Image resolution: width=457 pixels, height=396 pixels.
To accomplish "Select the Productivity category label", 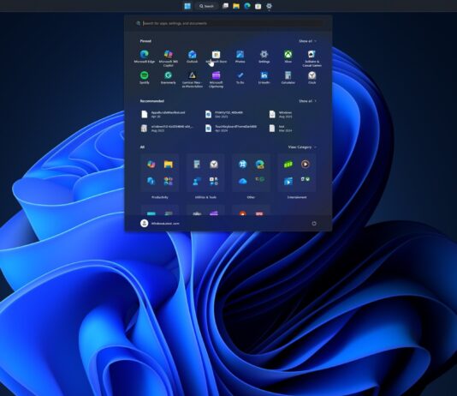I will tap(160, 197).
